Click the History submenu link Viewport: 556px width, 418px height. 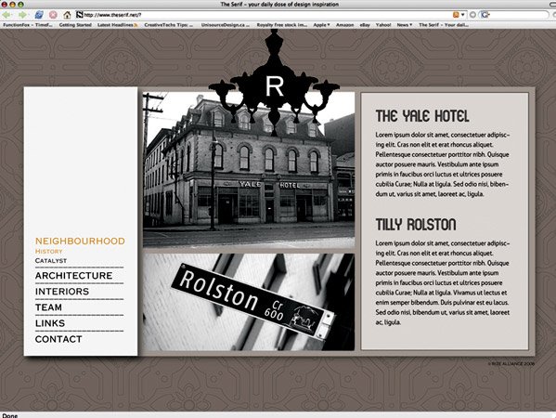pos(49,251)
